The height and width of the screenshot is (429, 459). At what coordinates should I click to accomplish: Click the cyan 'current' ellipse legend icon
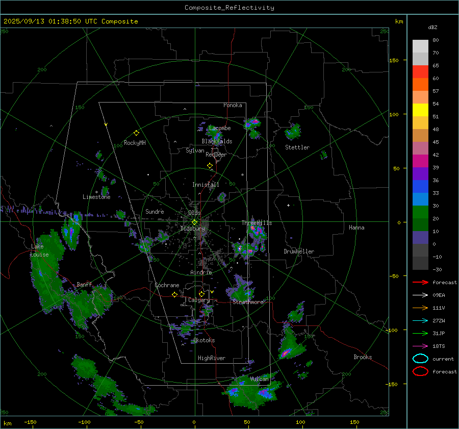click(x=420, y=359)
